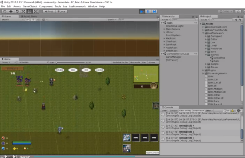The image size is (245, 158).
Task: Open the Cloud services icon
Action: 238,12
